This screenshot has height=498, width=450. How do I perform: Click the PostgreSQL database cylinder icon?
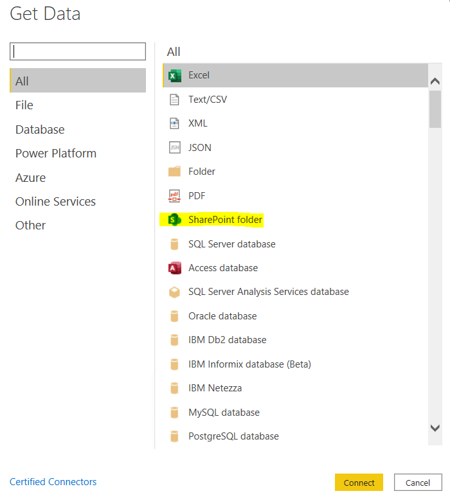point(174,436)
